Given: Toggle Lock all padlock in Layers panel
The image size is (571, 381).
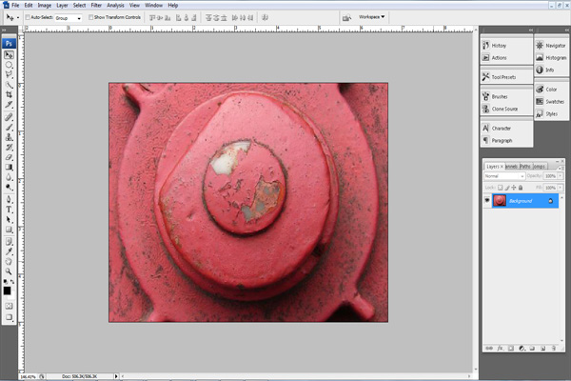Looking at the screenshot, I should point(521,188).
